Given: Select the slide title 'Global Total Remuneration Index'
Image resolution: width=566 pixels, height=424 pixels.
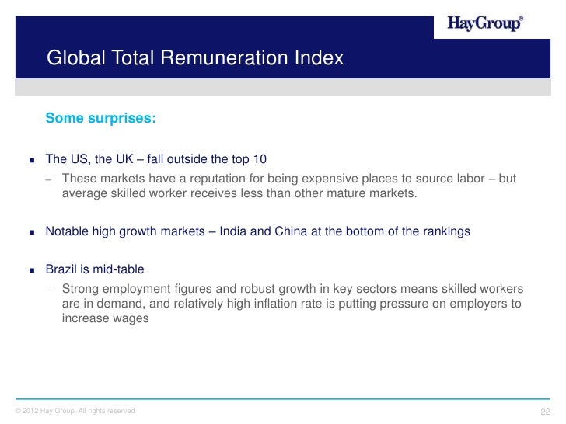Looking at the screenshot, I should pos(195,57).
